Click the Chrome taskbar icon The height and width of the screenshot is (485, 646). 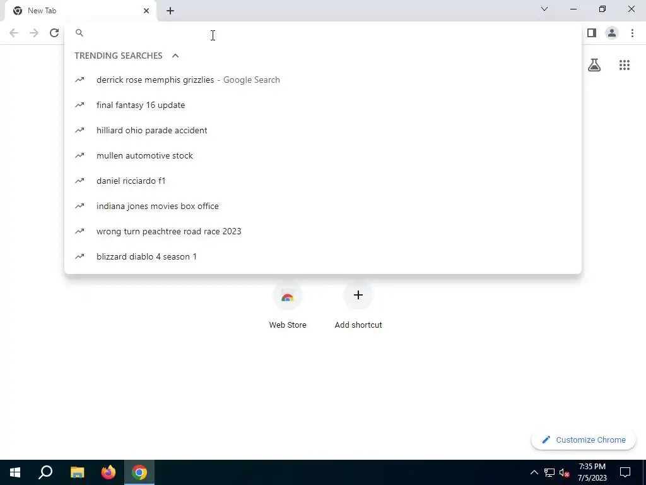[139, 472]
